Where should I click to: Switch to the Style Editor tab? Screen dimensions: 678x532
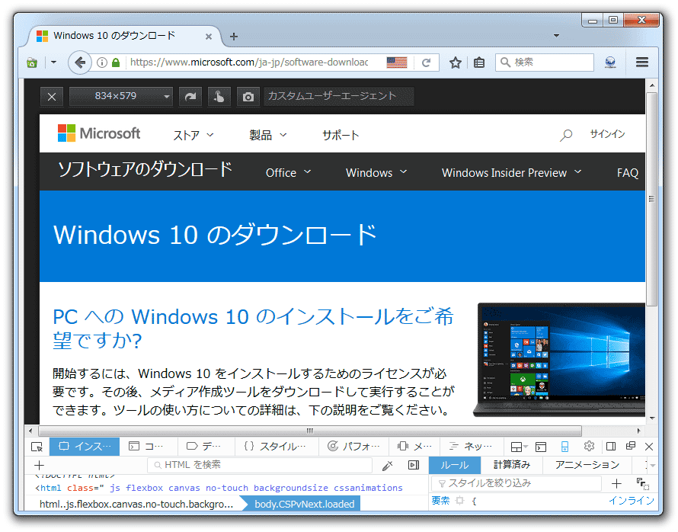pos(275,447)
